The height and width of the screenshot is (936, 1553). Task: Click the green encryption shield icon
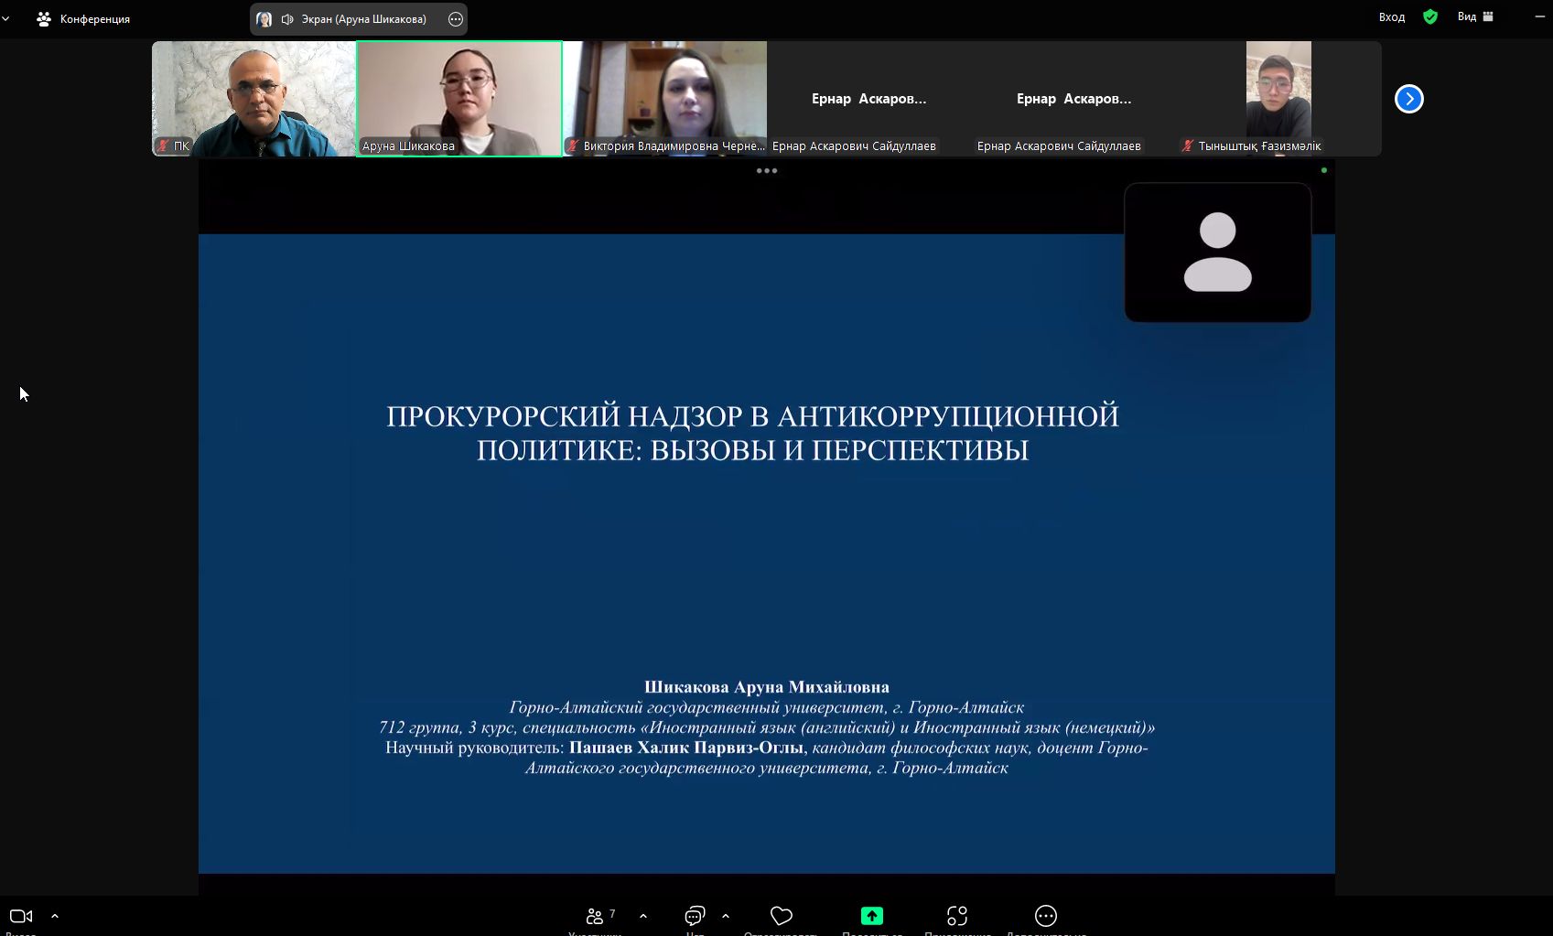[x=1429, y=16]
